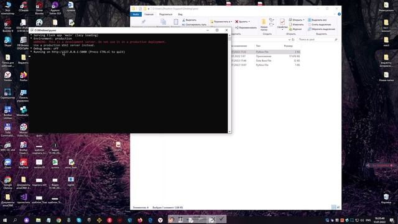This screenshot has width=398, height=224.
Task: Open Edge from the taskbar
Action: [150, 220]
